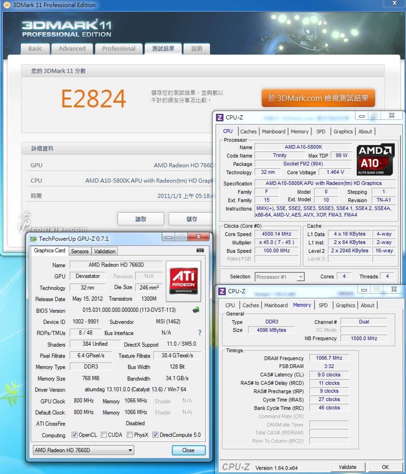The image size is (406, 474).
Task: Click the NB Frequency value 1500.0 MHz
Action: coord(364,338)
